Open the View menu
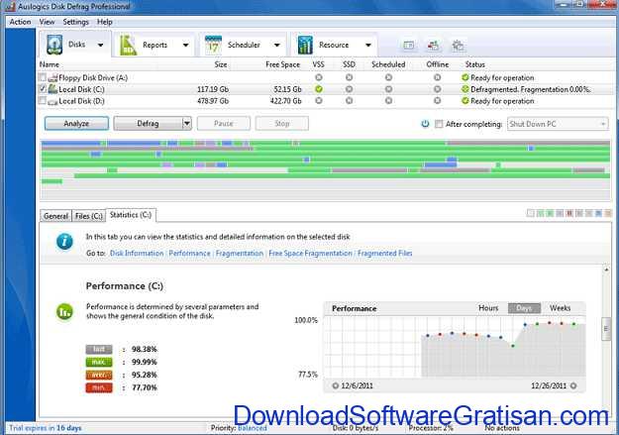 point(47,22)
